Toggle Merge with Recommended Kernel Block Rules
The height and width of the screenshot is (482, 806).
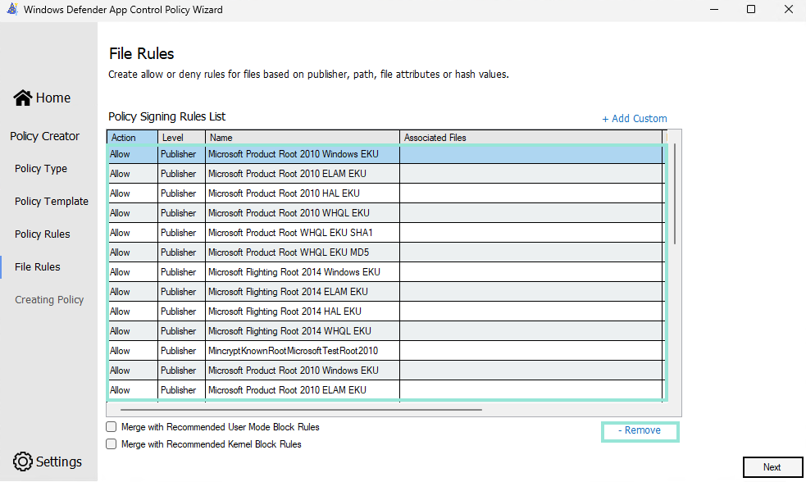(x=112, y=444)
